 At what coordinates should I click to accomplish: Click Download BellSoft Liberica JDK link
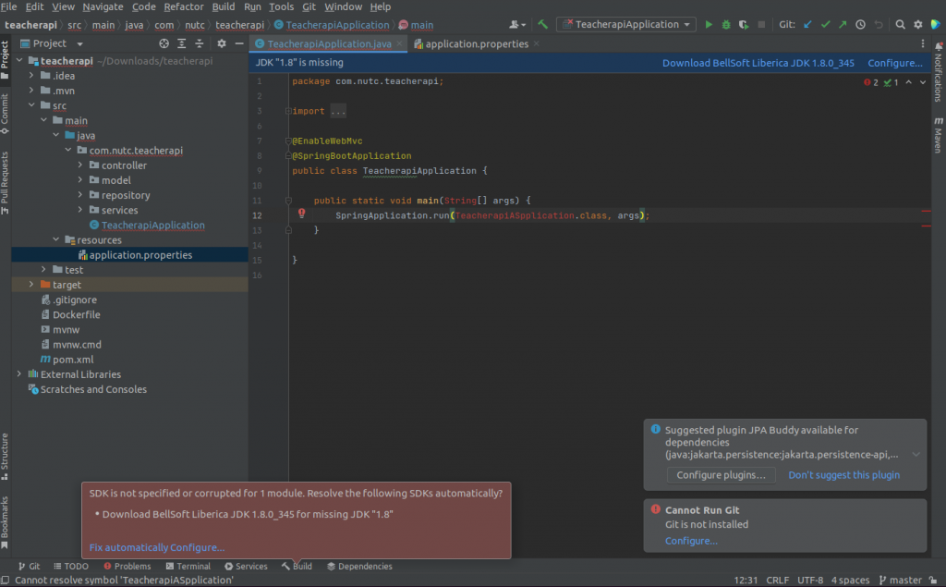click(758, 63)
